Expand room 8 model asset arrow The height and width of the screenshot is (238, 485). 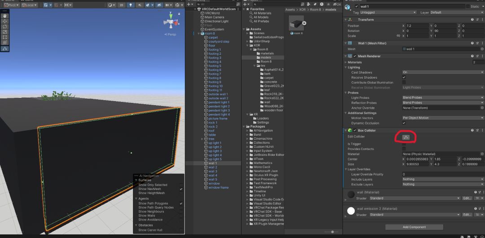(x=304, y=23)
